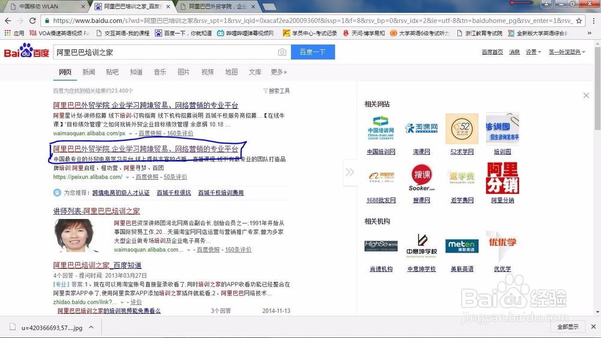Click the browser back arrow

click(x=8, y=20)
